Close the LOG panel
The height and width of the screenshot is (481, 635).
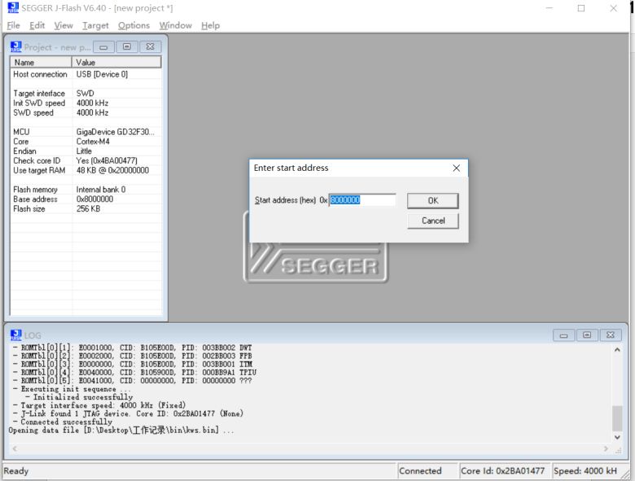pos(611,335)
